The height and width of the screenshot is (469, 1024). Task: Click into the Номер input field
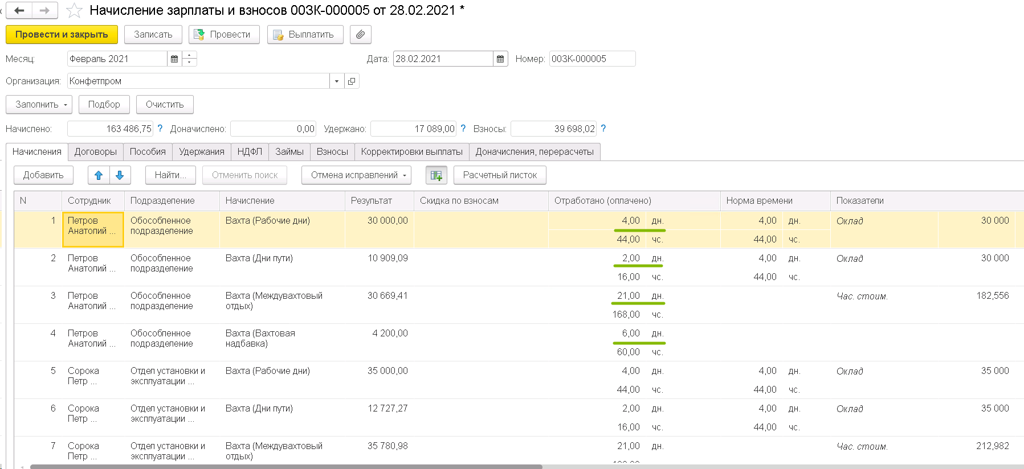pos(591,59)
